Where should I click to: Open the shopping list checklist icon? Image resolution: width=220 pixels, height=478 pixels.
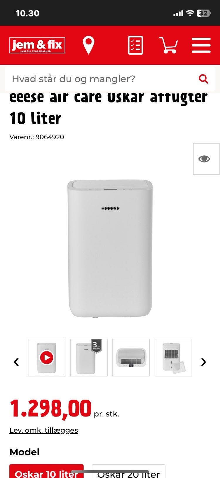pos(136,45)
